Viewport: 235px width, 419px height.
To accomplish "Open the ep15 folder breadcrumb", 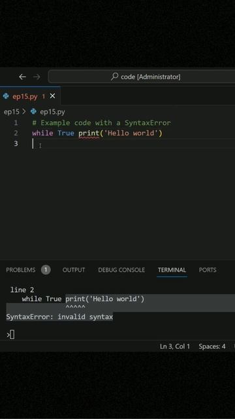I will point(12,112).
